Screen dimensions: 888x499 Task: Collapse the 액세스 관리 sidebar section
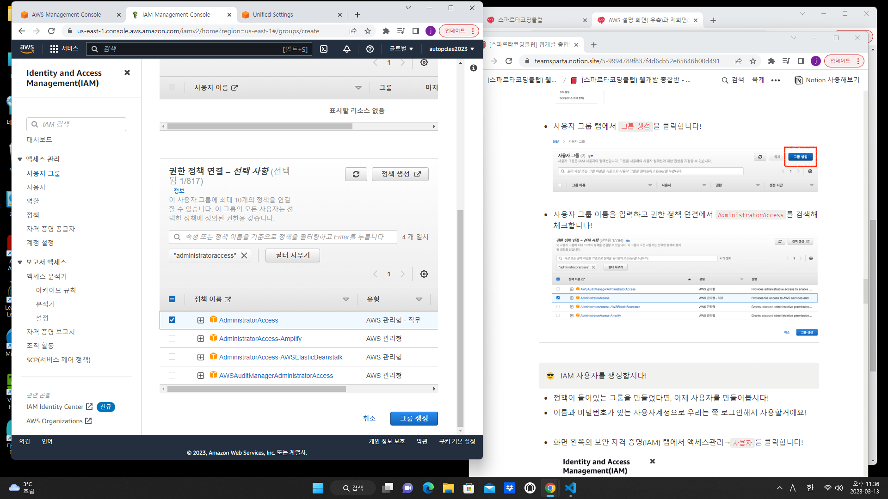pos(20,159)
